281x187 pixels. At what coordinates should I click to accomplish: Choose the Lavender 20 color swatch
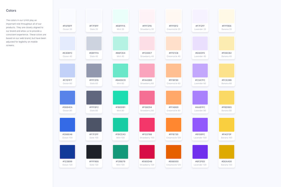(200, 16)
